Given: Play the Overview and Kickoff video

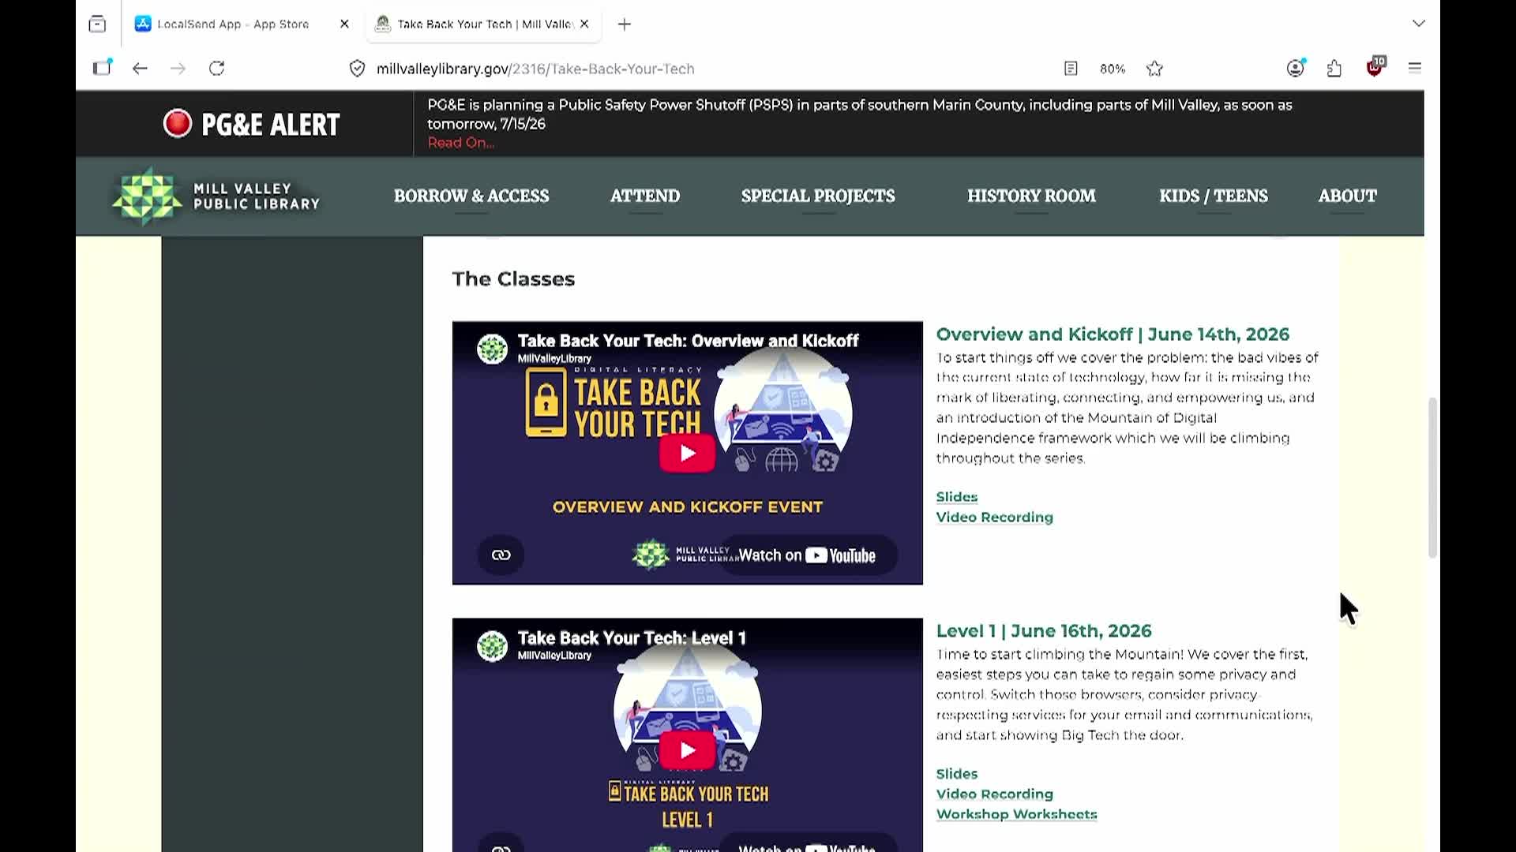Looking at the screenshot, I should coord(687,454).
